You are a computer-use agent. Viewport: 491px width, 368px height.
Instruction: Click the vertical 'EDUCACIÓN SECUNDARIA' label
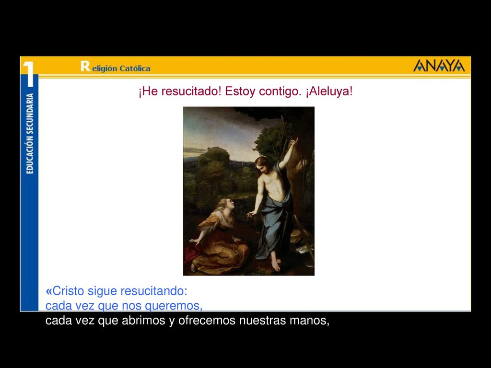[29, 134]
